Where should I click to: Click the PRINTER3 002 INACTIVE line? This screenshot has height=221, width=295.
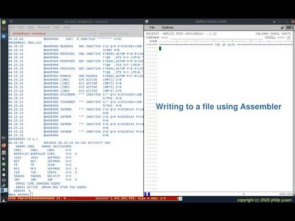[76, 69]
